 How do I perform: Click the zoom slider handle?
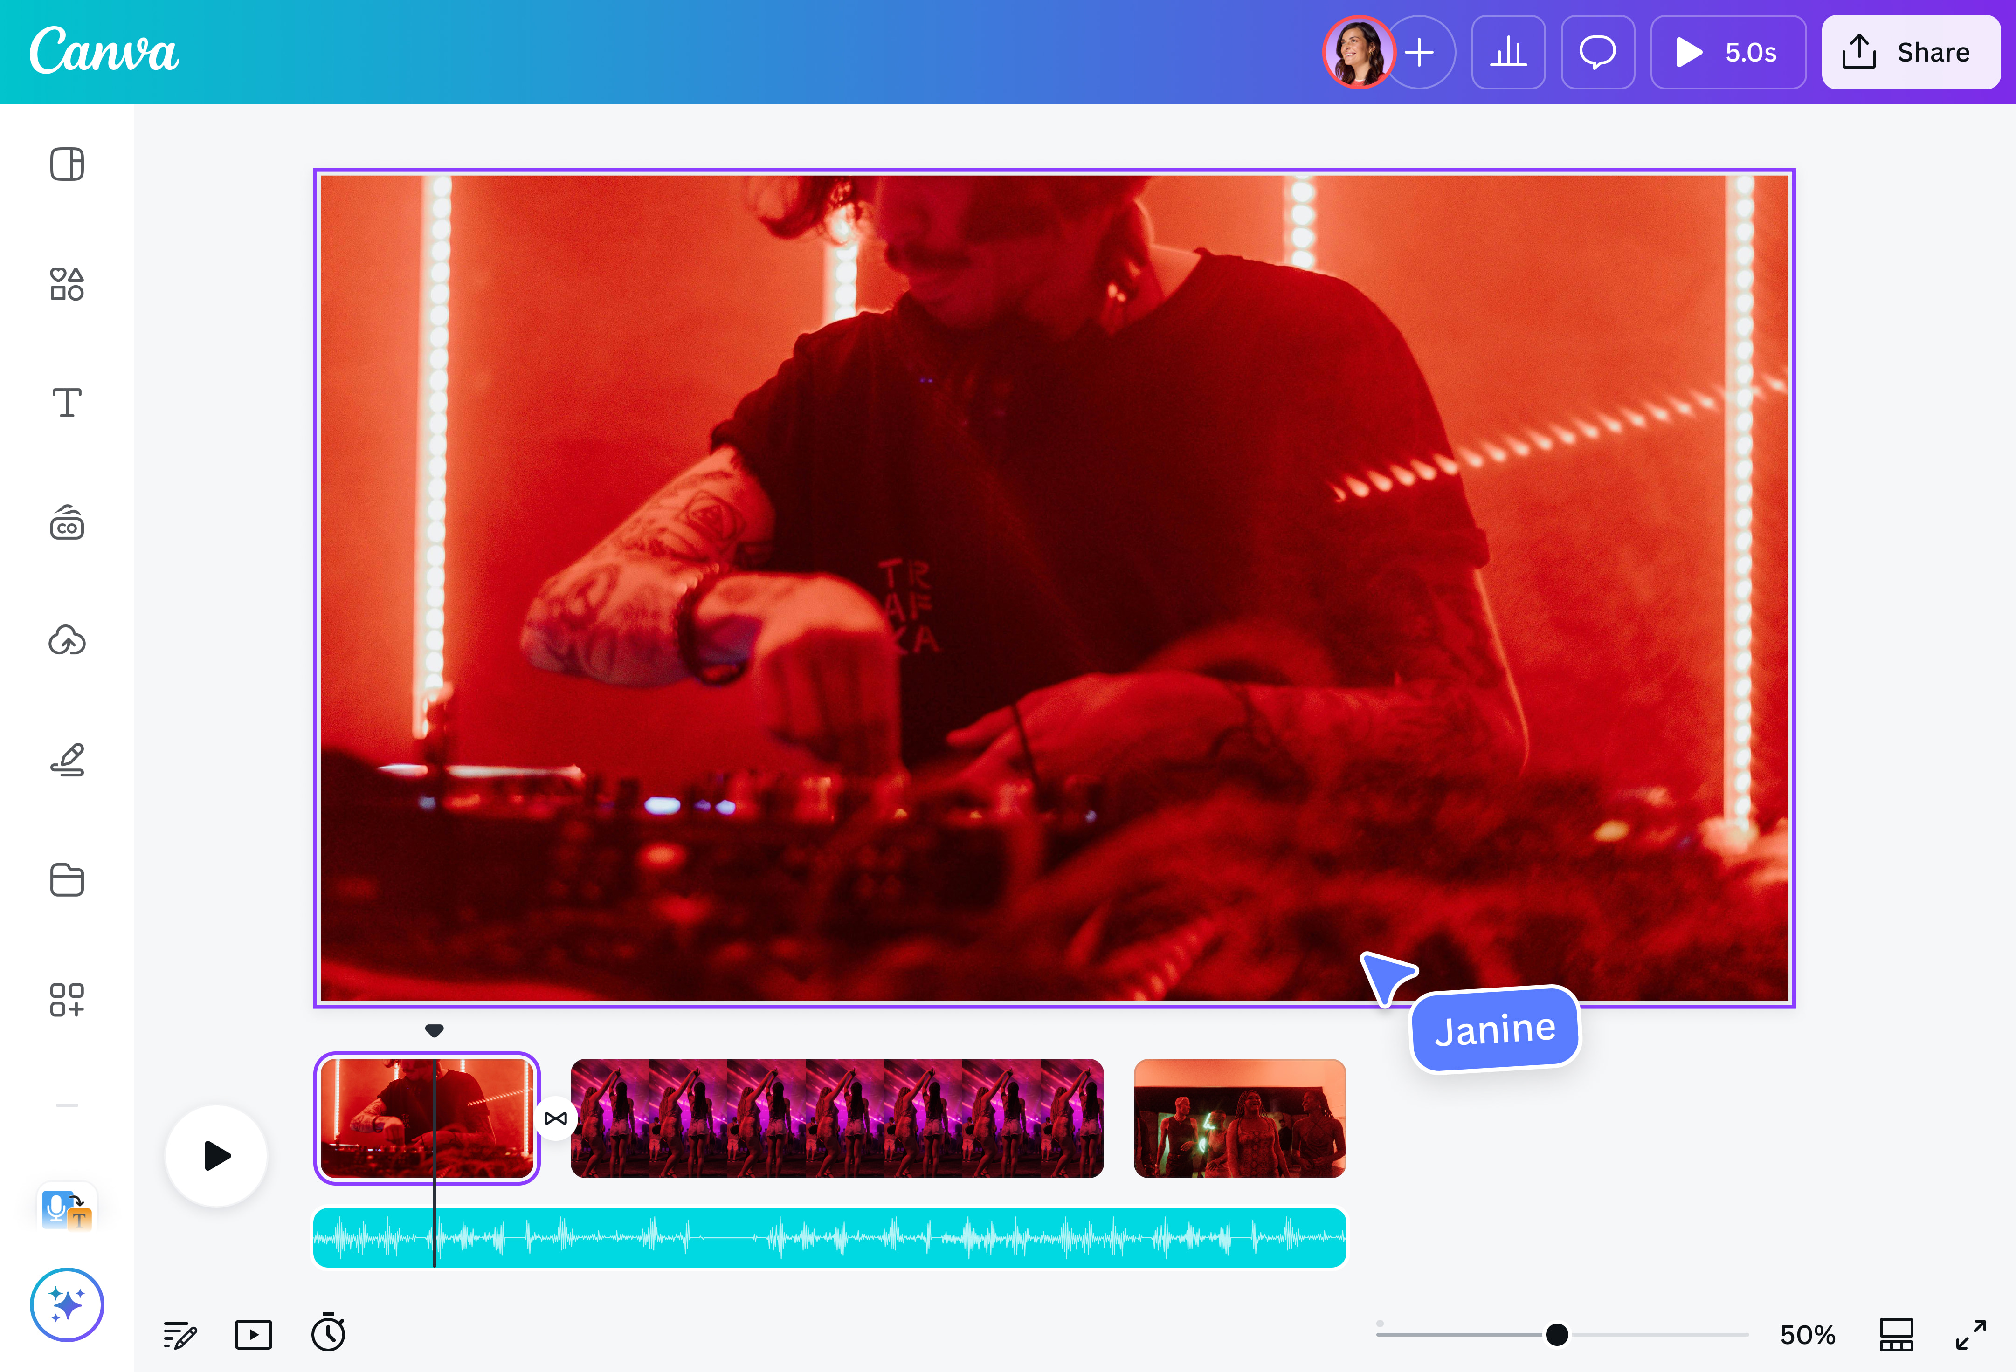[1557, 1334]
